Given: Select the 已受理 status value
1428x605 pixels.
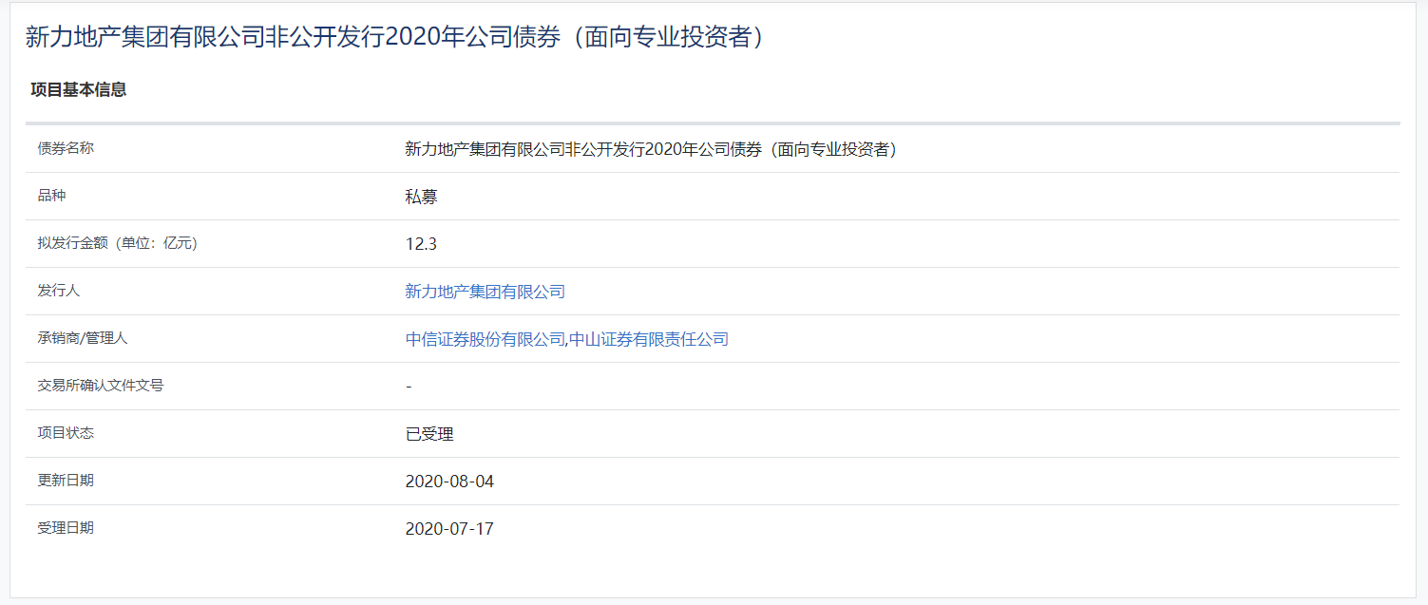Looking at the screenshot, I should click(429, 434).
